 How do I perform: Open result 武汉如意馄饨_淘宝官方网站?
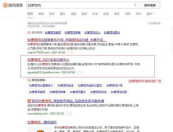click(68, 101)
